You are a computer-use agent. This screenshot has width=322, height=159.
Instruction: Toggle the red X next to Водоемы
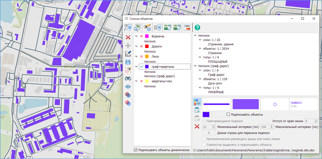pyautogui.click(x=142, y=36)
